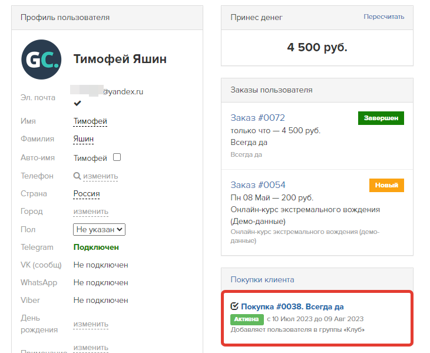Open order Заказ #0072
Viewport: 430px width, 353px height.
click(257, 118)
